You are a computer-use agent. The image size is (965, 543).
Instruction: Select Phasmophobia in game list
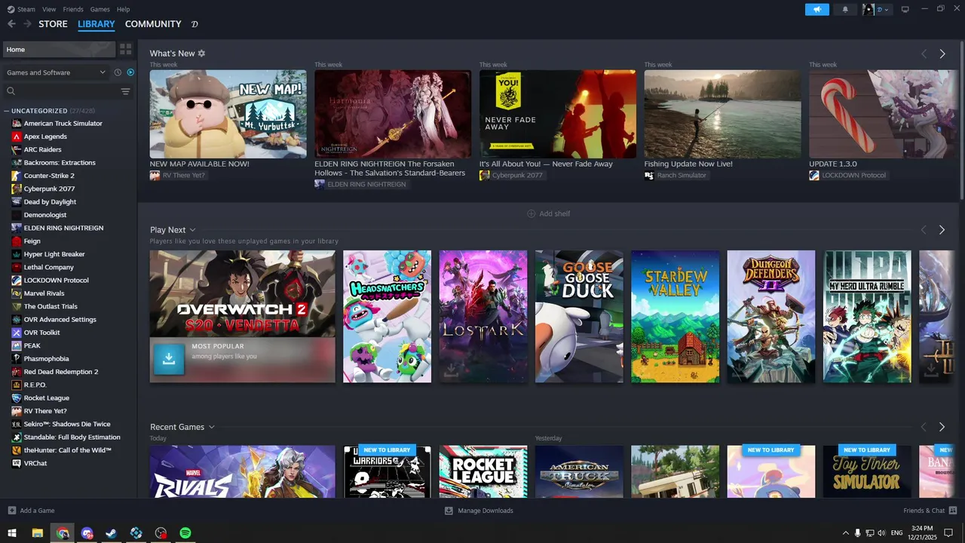point(46,358)
